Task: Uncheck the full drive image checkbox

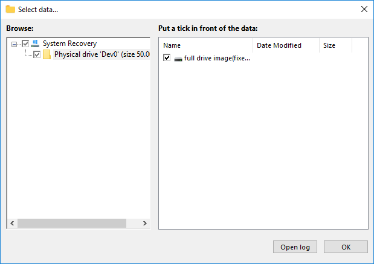Action: click(167, 58)
